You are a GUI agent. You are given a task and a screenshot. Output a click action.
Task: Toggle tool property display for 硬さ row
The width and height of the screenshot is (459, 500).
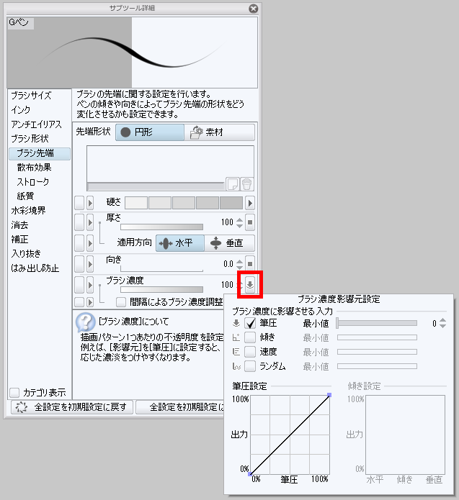(79, 203)
